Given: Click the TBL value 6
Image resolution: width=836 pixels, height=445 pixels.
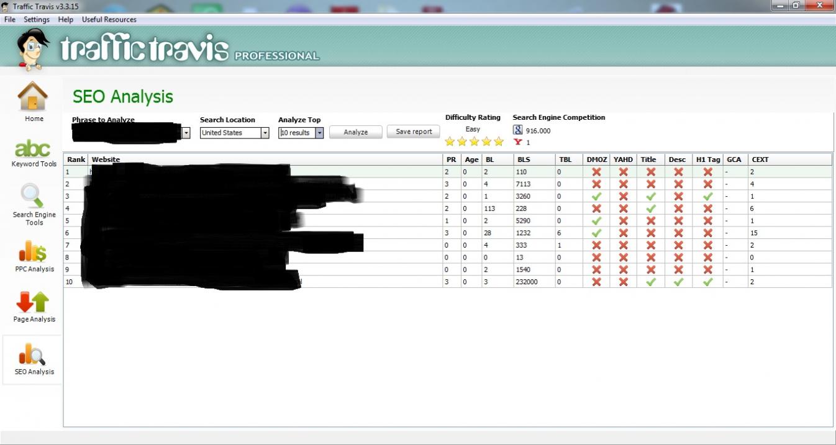Looking at the screenshot, I should point(559,233).
